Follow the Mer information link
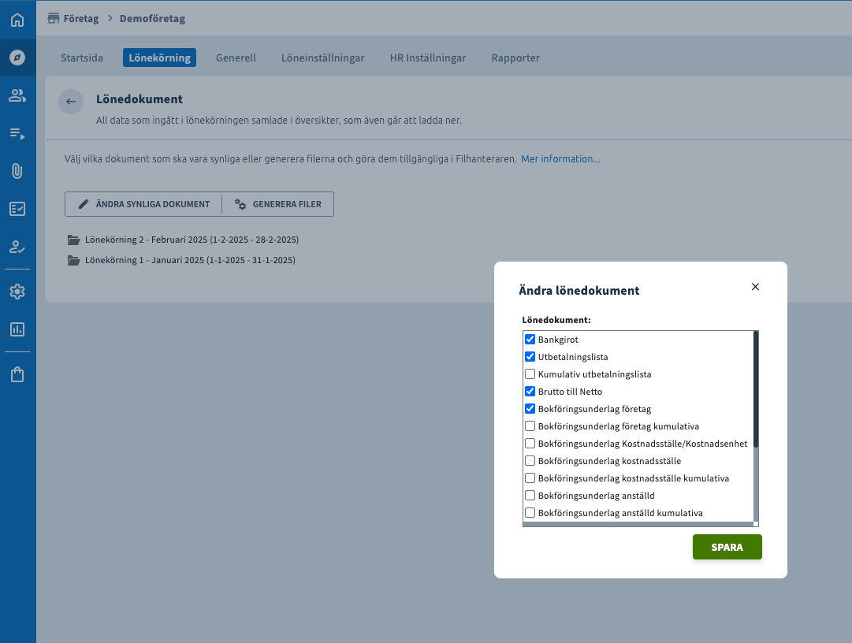This screenshot has width=852, height=643. coord(560,159)
